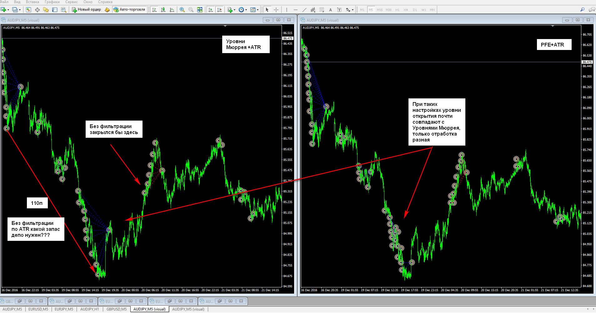This screenshot has height=313, width=596.
Task: Restore the minimized GB... chart window
Action: point(19,301)
